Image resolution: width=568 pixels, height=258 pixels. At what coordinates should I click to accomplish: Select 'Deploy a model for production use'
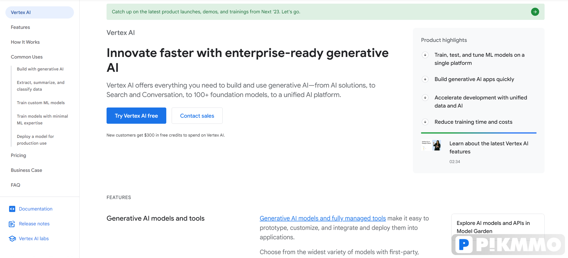35,140
